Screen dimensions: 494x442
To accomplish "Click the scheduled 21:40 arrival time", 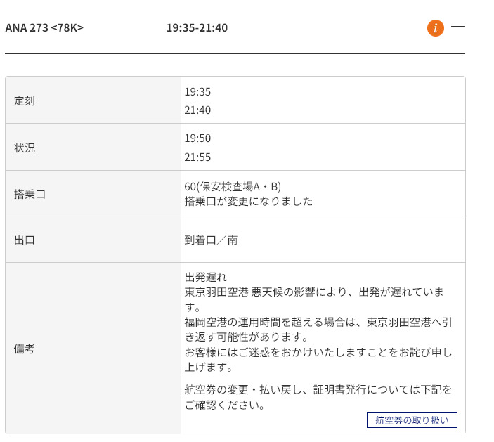I will click(197, 110).
